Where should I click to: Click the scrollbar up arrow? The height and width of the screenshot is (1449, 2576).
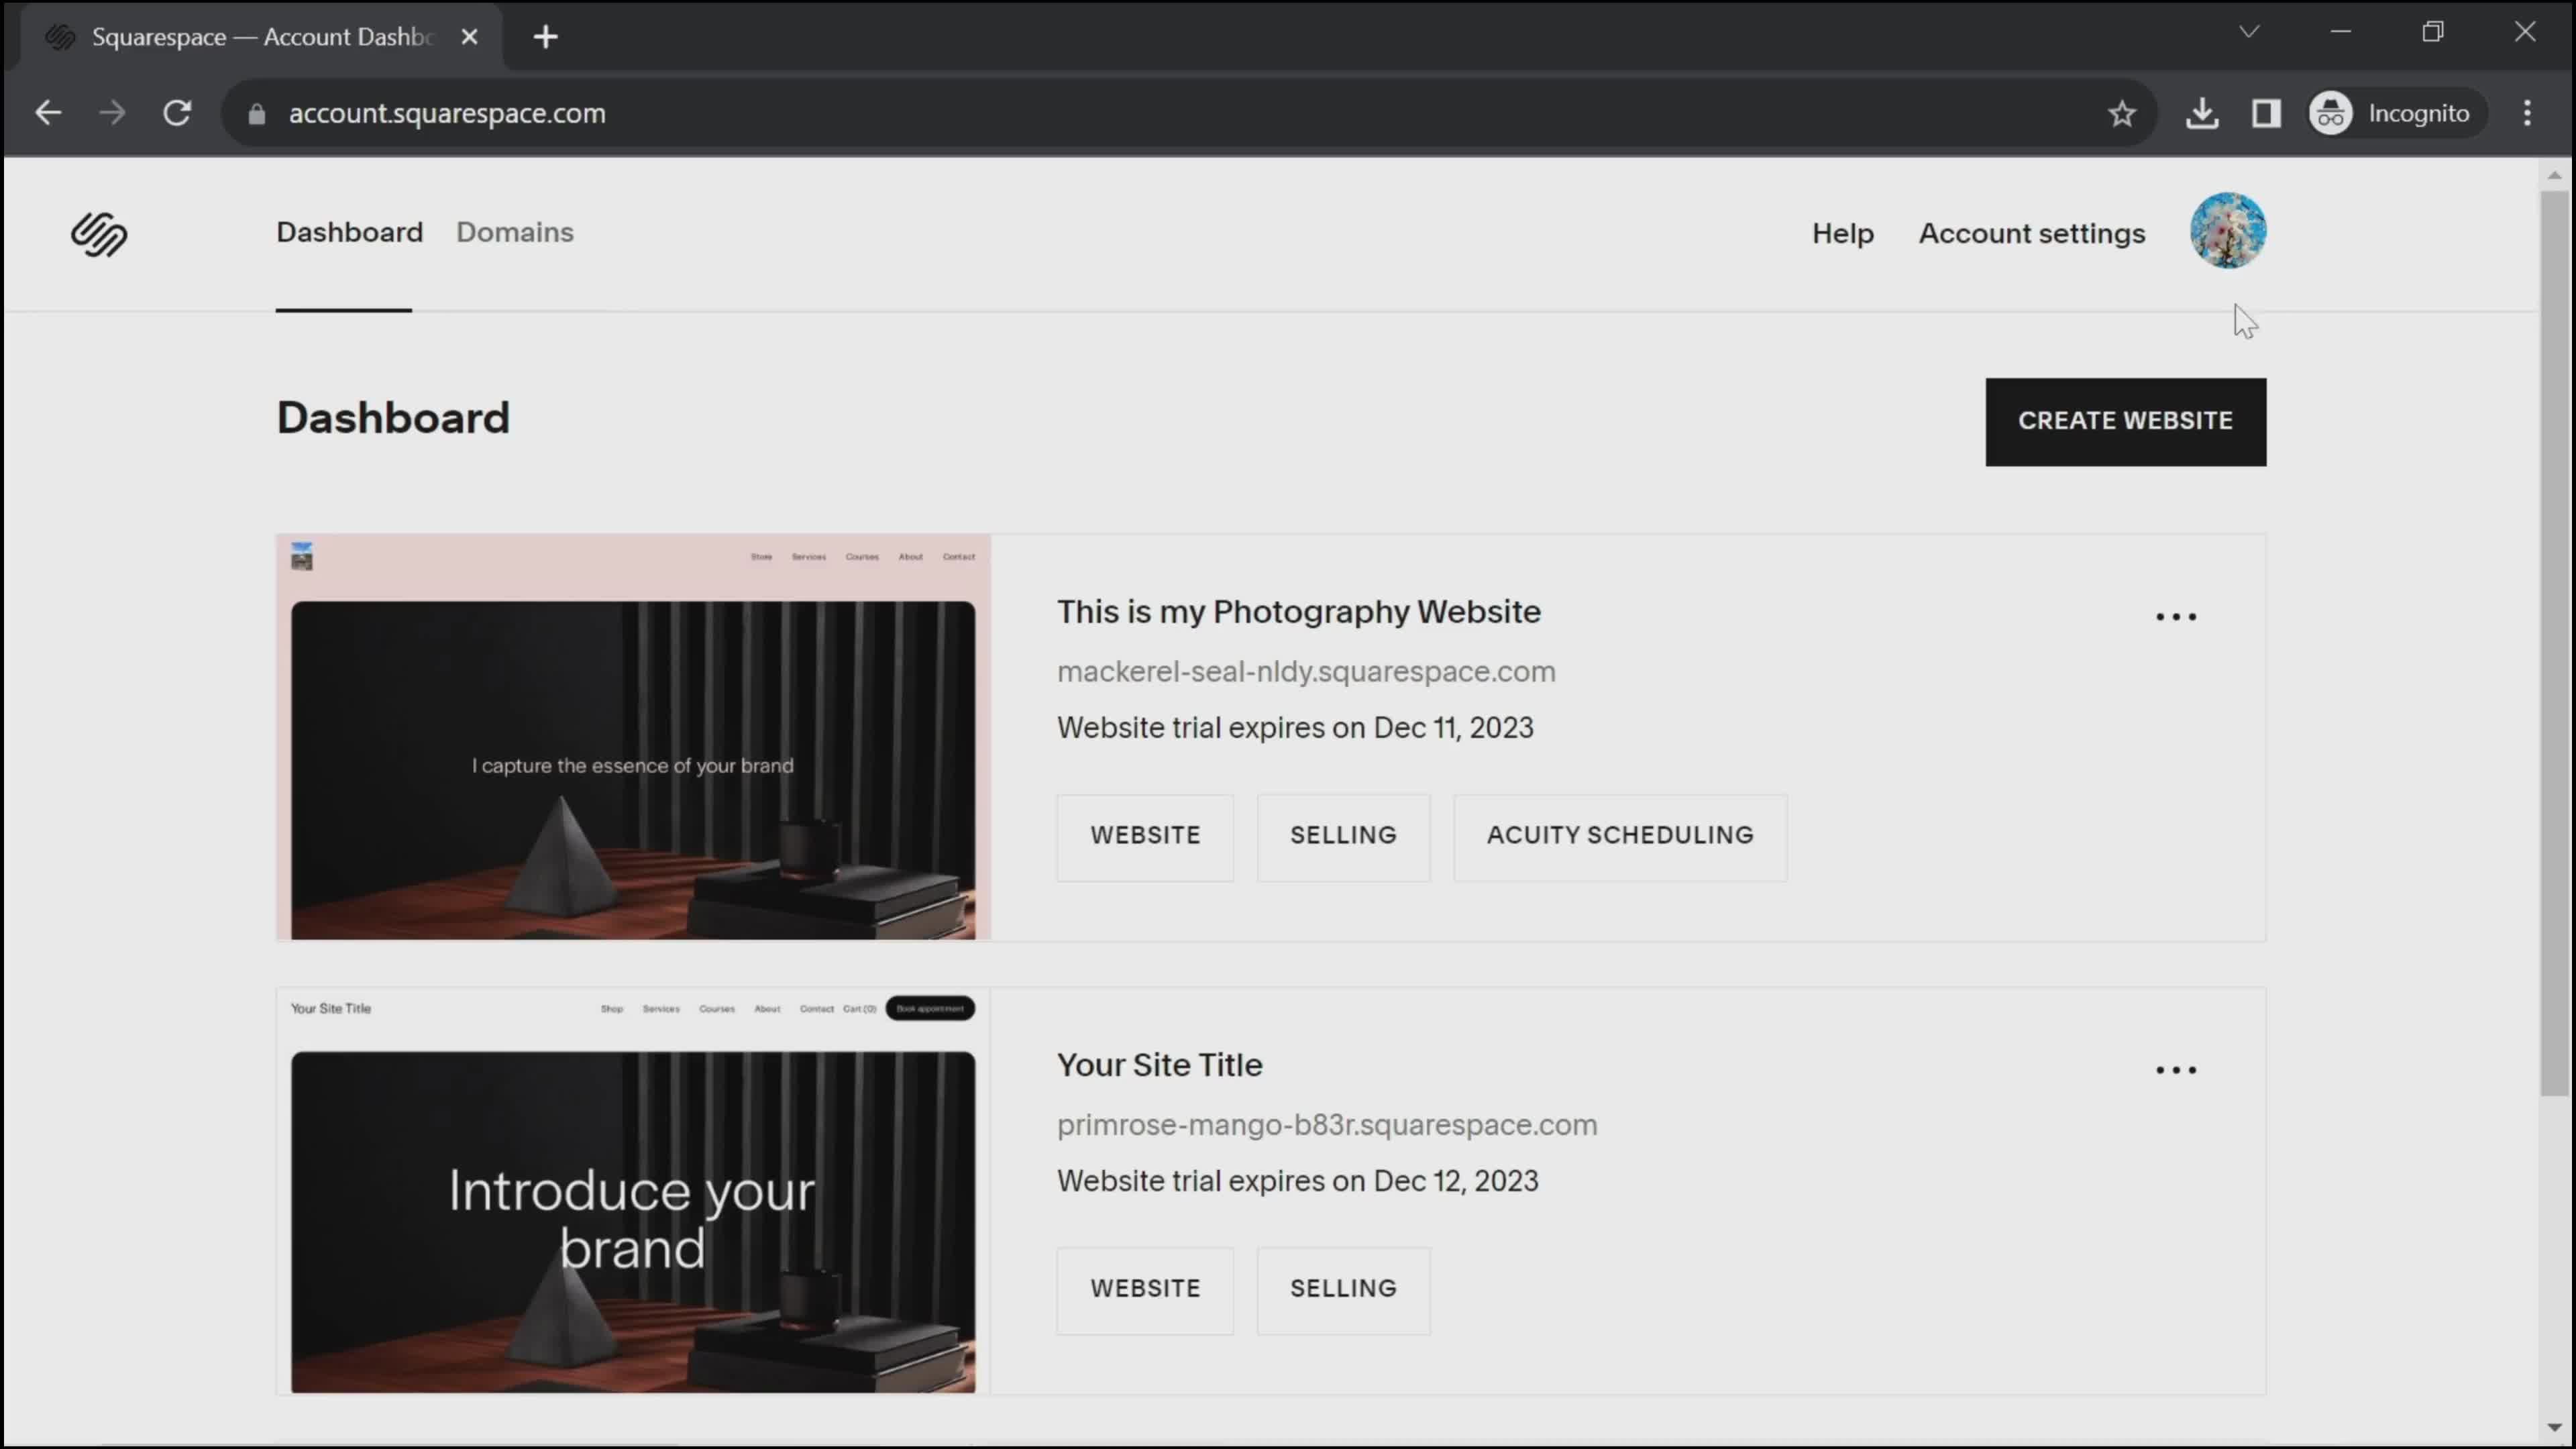2554,175
